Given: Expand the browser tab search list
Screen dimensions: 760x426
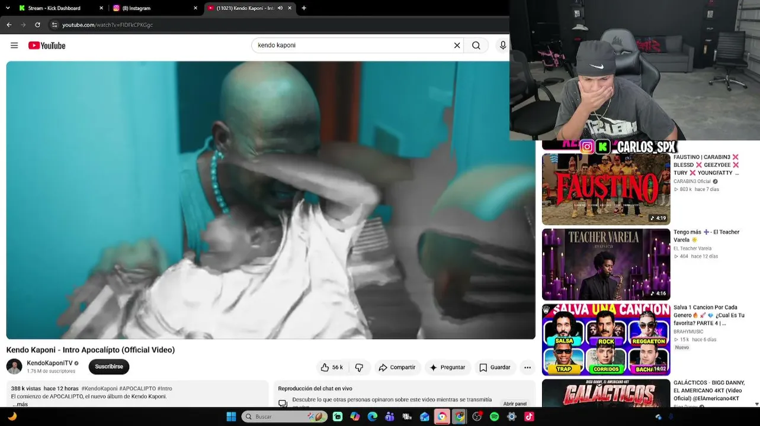Looking at the screenshot, I should point(7,8).
